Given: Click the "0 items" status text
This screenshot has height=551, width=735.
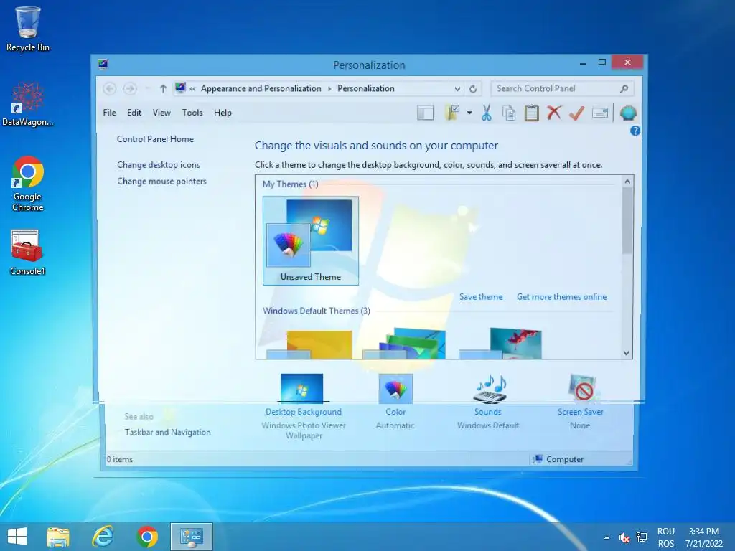Looking at the screenshot, I should click(120, 459).
